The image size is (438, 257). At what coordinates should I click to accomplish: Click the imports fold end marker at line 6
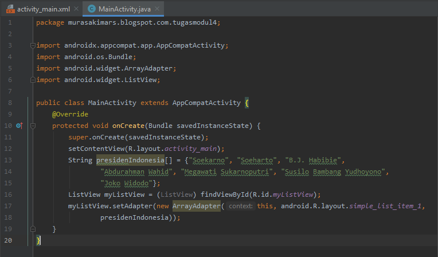pos(33,80)
